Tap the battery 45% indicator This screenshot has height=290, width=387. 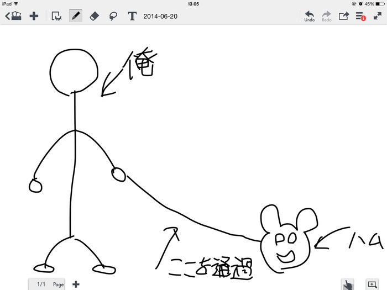[x=374, y=4]
